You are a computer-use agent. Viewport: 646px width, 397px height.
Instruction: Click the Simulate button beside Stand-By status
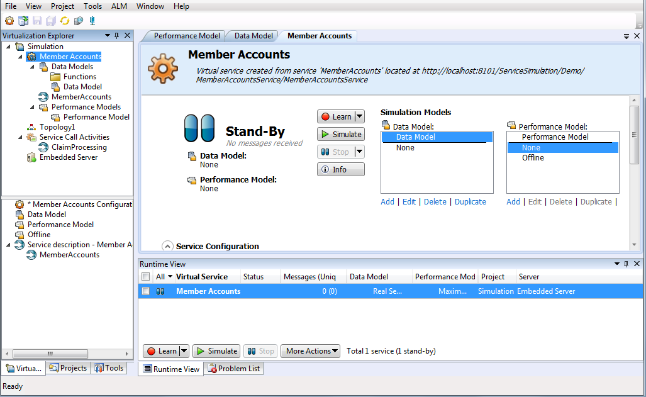click(x=341, y=134)
